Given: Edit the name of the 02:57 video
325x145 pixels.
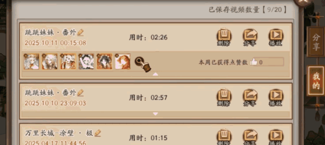Looking at the screenshot, I should tap(81, 92).
